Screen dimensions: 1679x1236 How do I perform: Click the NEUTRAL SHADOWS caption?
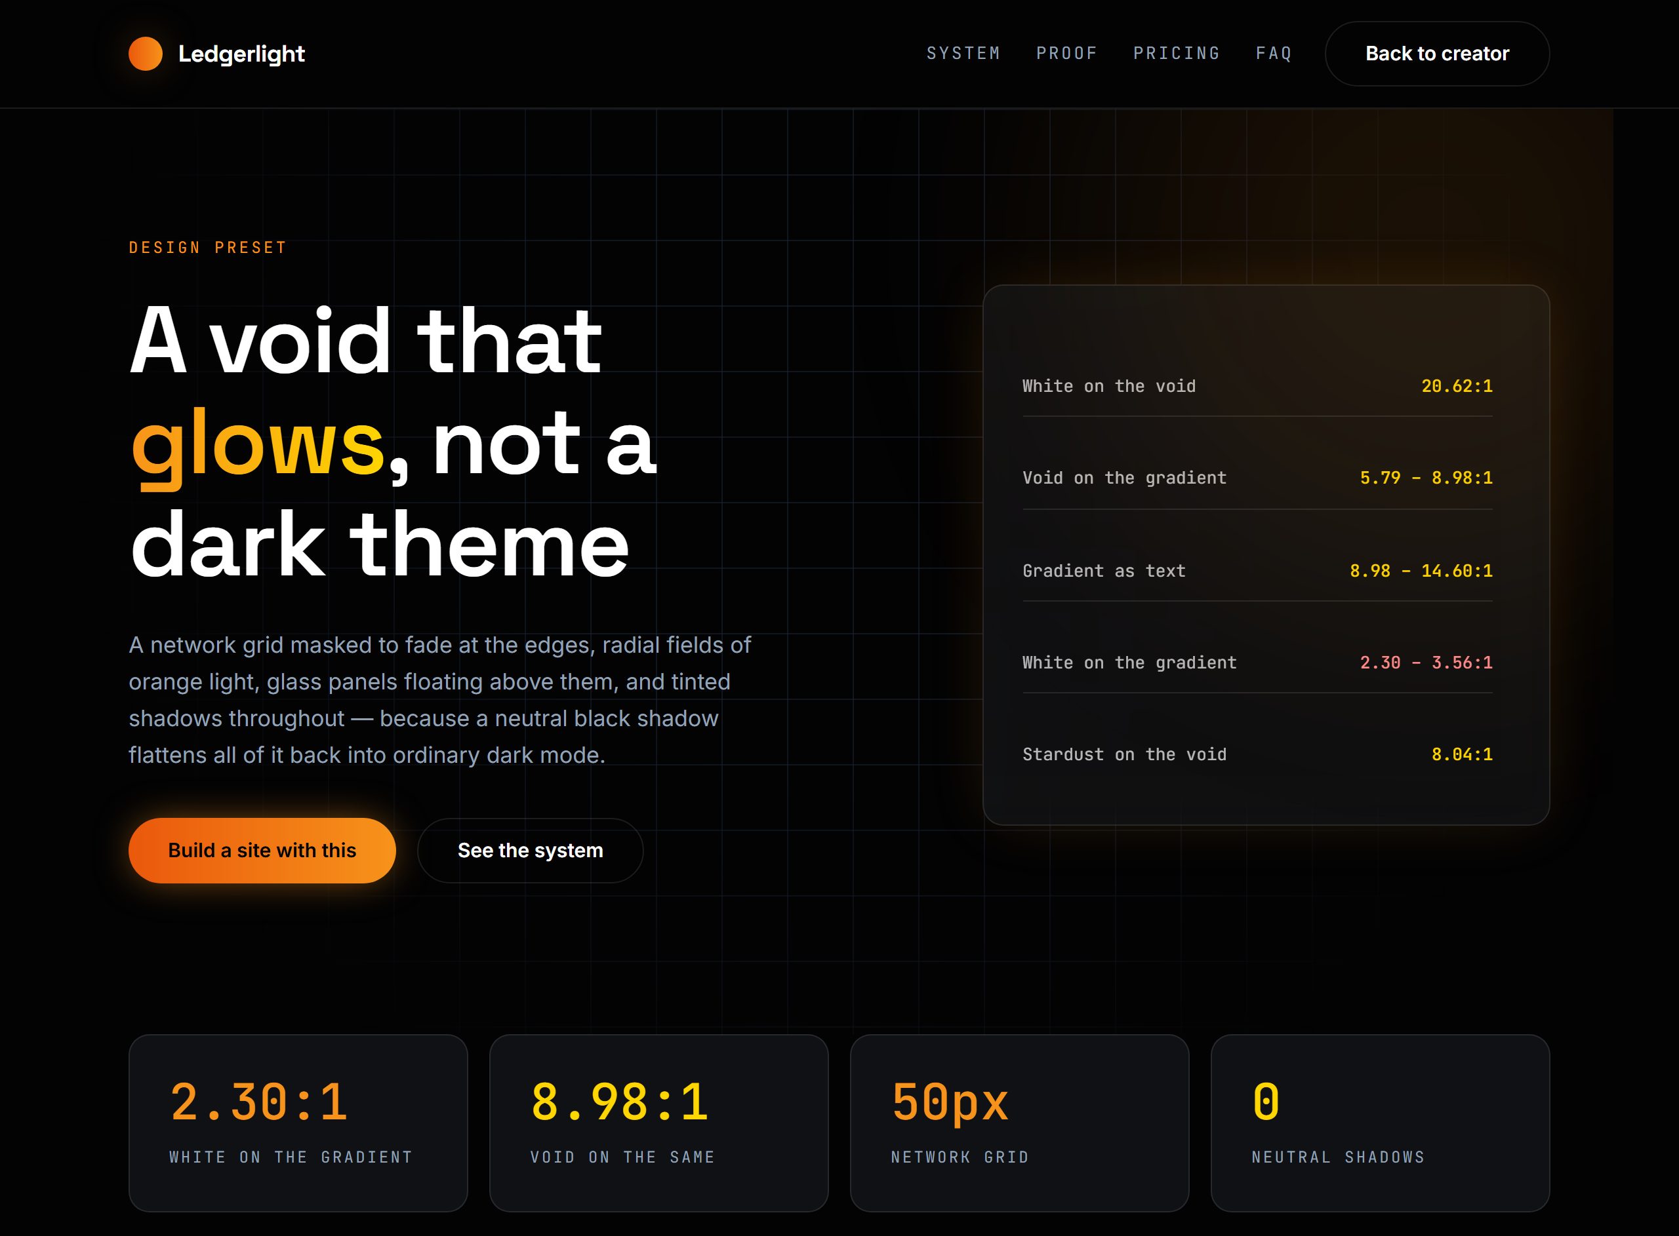pyautogui.click(x=1339, y=1157)
